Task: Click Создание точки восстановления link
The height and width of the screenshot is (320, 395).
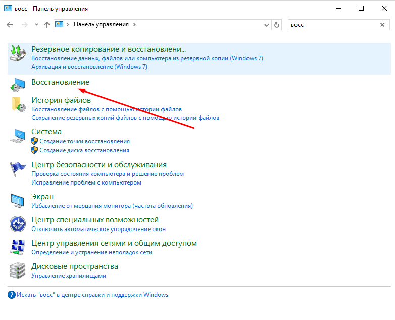Action: tap(85, 141)
